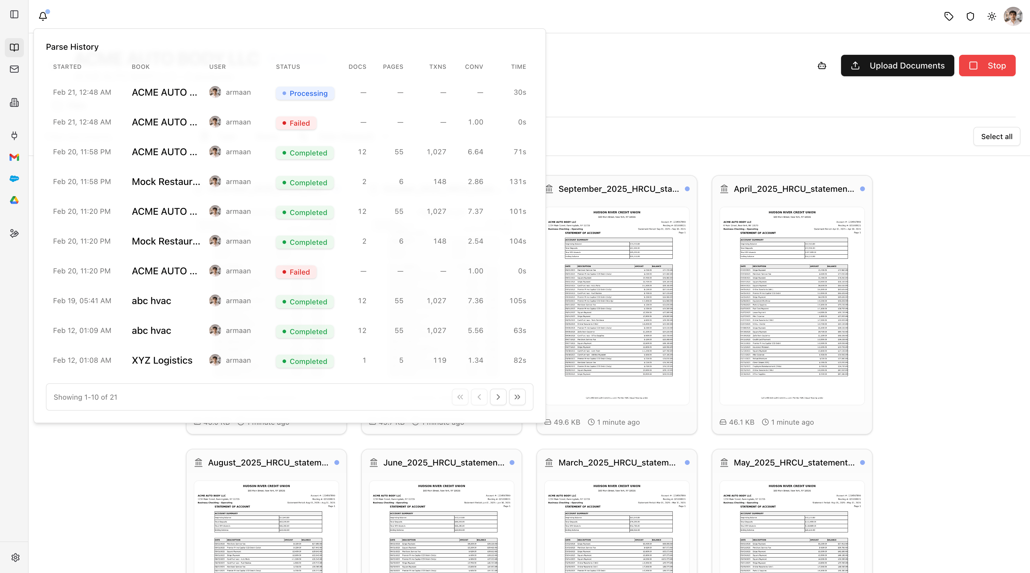Click the 131s time value

tap(517, 182)
